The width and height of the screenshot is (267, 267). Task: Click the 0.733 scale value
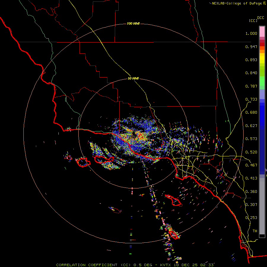point(251,99)
